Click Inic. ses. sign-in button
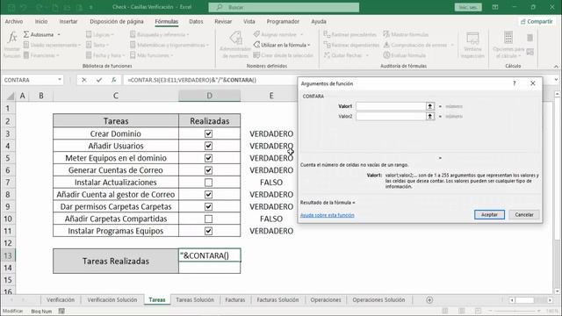The image size is (562, 316). [468, 7]
